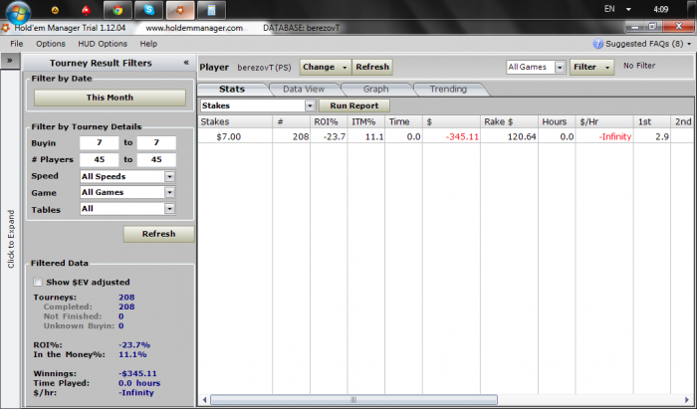The image size is (697, 409).
Task: Click the # Players minimum field
Action: click(100, 159)
